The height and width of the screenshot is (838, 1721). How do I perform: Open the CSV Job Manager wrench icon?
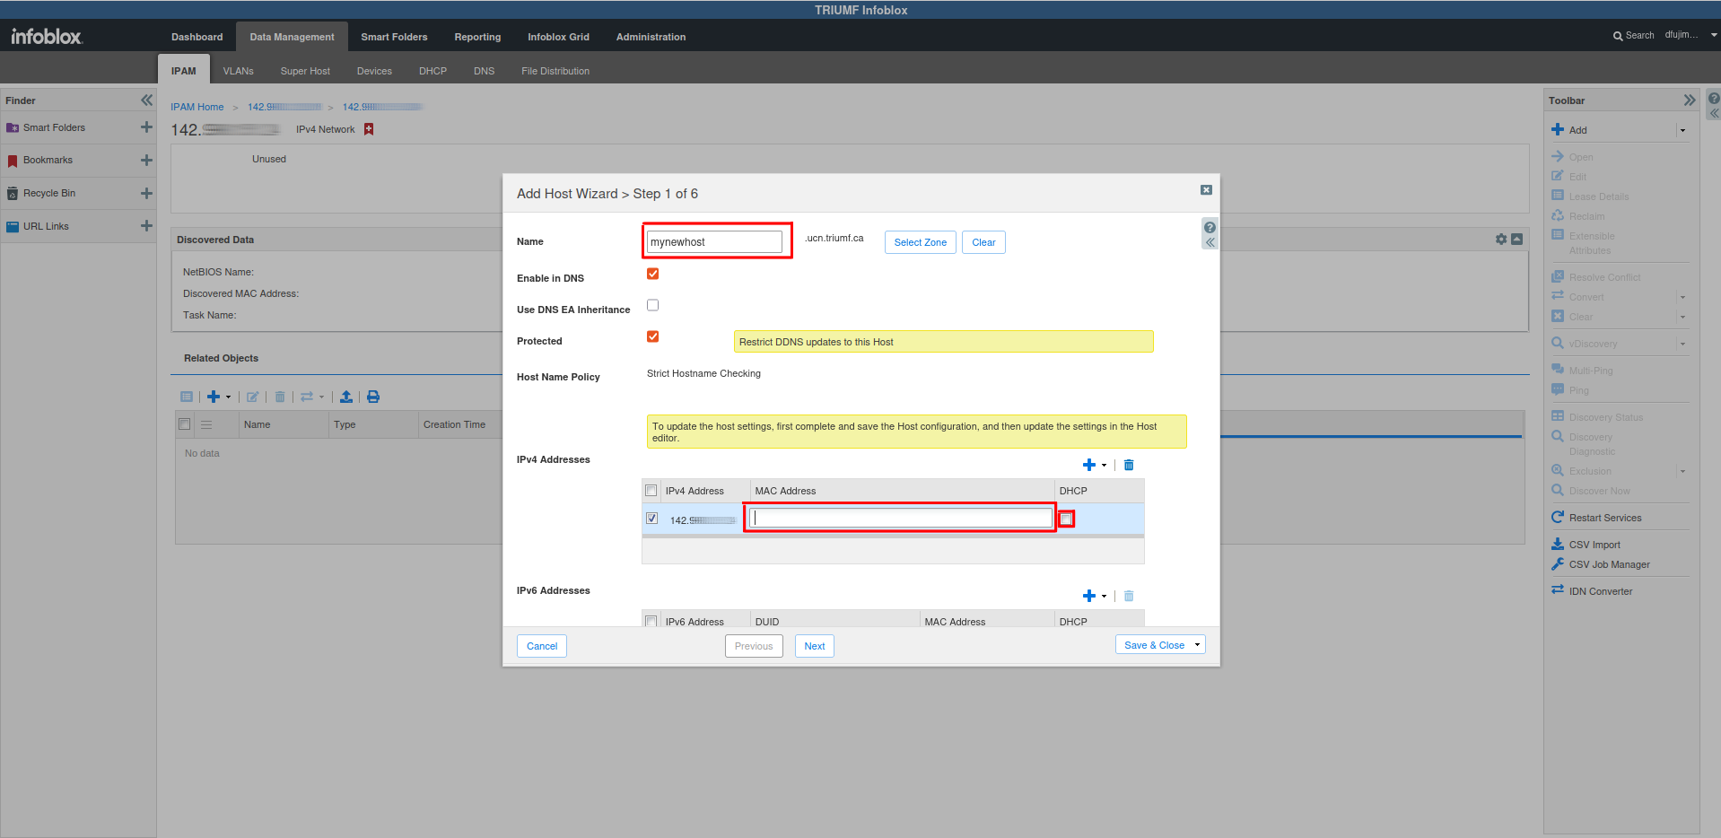tap(1558, 564)
